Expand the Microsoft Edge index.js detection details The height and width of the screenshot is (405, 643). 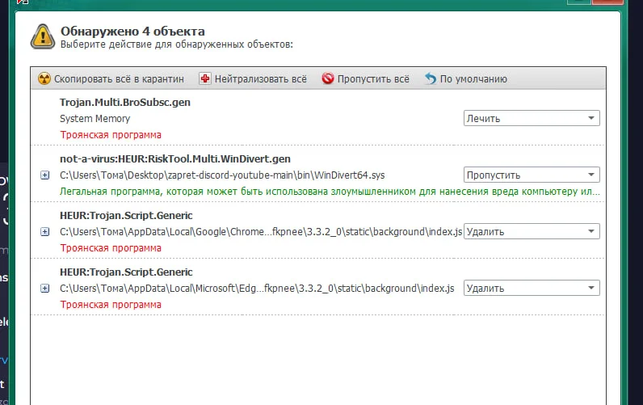pos(44,289)
